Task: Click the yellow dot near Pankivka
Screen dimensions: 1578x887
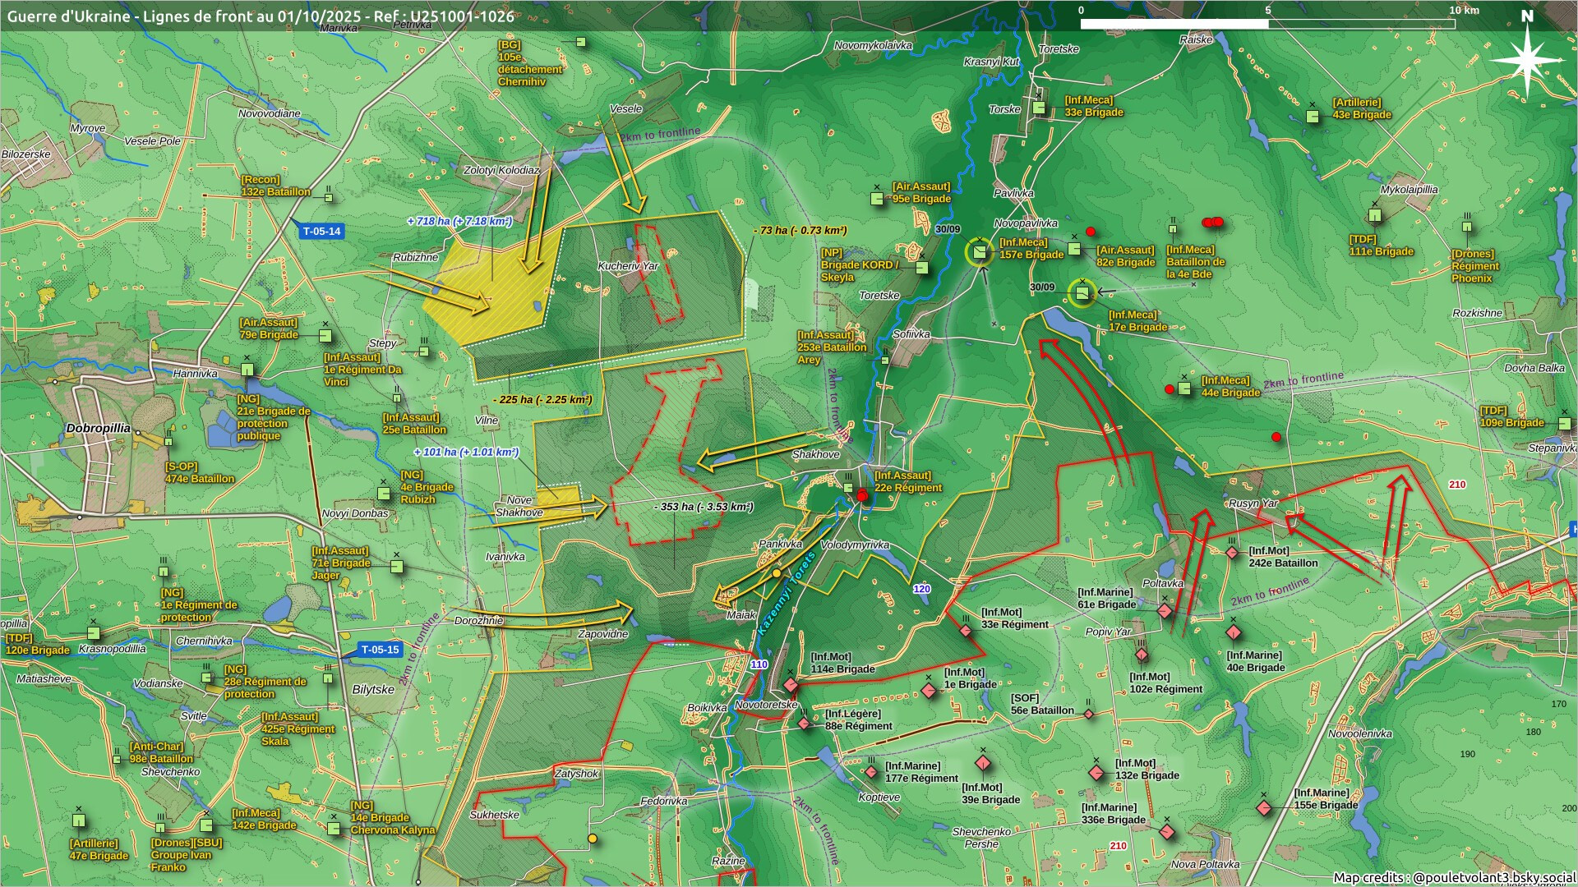Action: 776,572
